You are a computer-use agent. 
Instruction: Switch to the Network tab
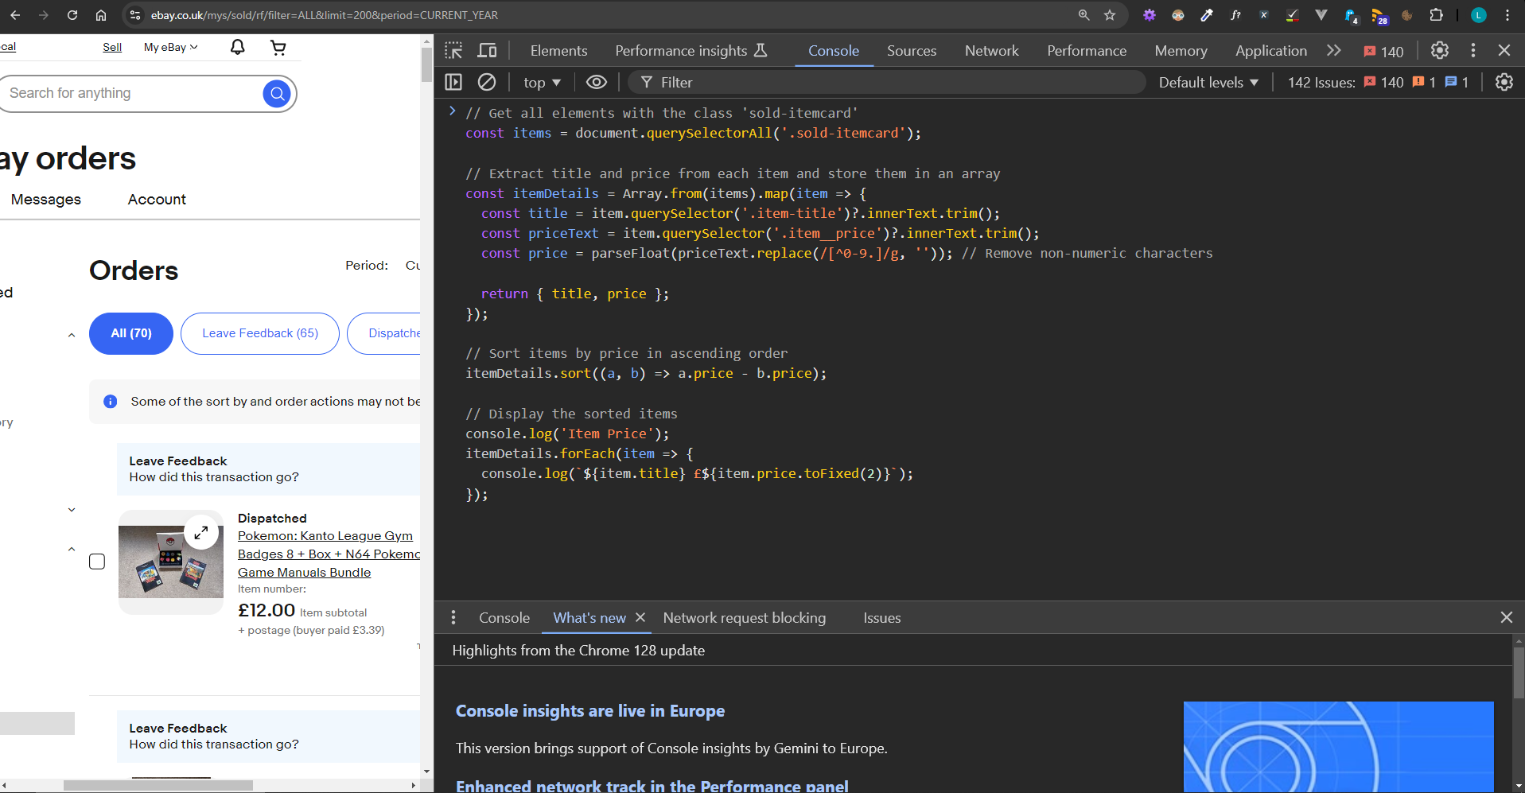tap(991, 51)
